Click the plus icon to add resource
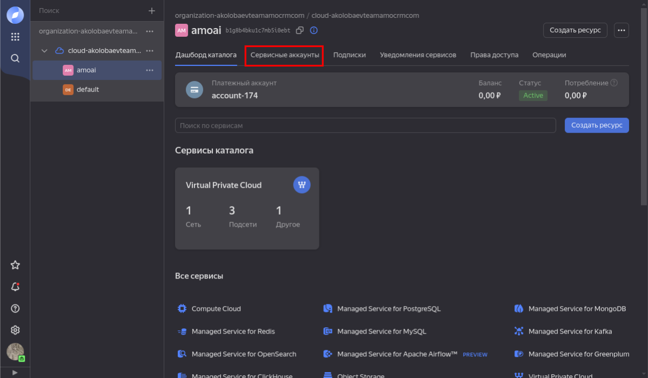Viewport: 648px width, 378px height. tap(152, 11)
